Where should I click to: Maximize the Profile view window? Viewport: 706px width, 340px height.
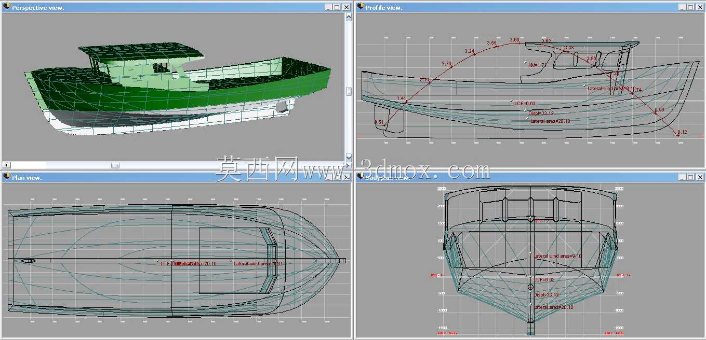click(x=690, y=7)
